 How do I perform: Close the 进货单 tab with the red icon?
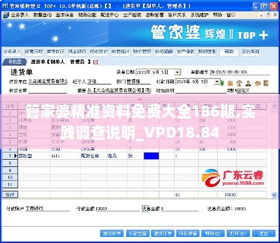pyautogui.click(x=95, y=62)
